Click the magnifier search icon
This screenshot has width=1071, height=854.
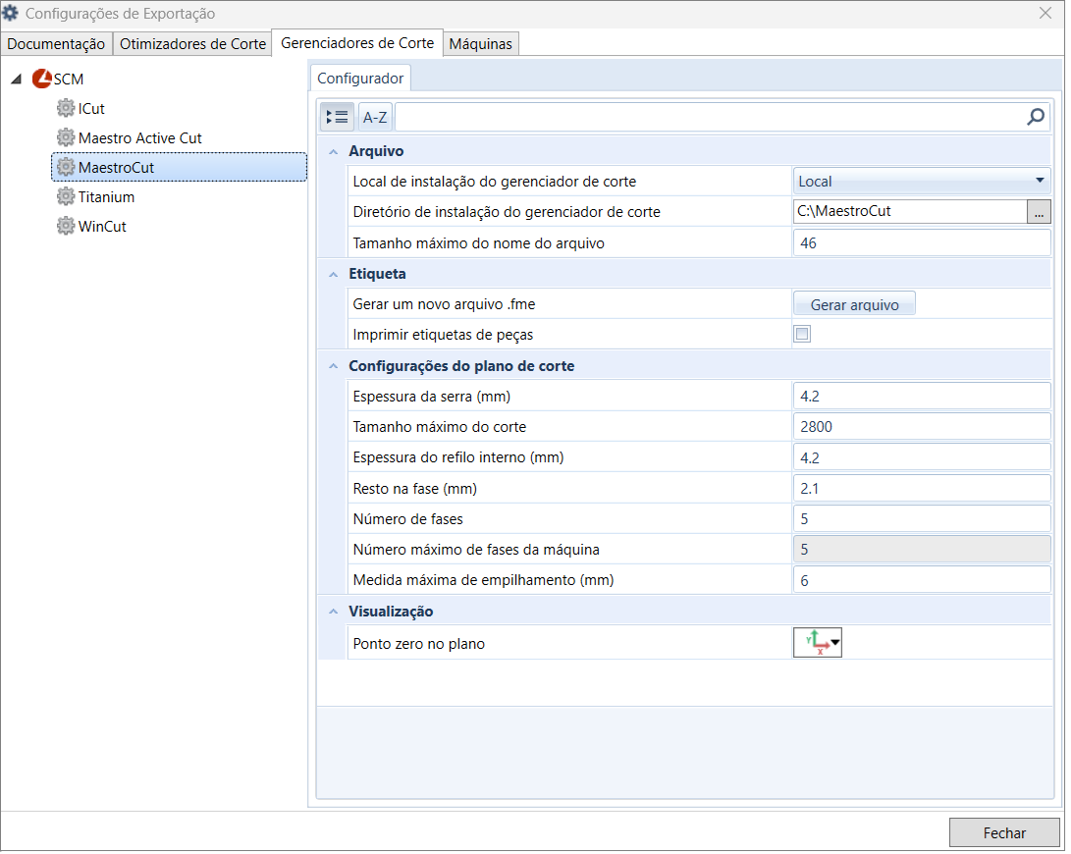[1036, 117]
